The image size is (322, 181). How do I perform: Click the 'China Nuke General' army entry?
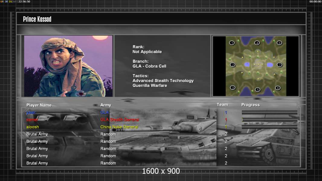119,127
